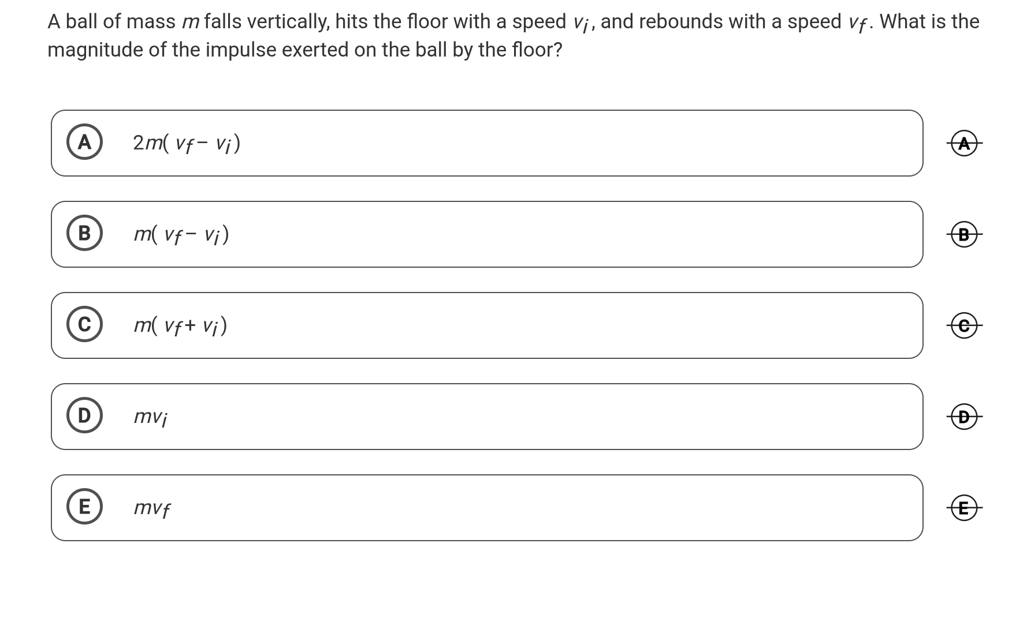Click empty space inside option A box
The height and width of the screenshot is (622, 1027).
(x=520, y=143)
